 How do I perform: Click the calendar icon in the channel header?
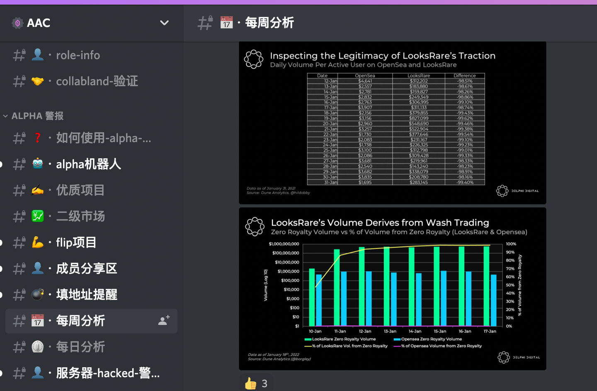pos(226,23)
